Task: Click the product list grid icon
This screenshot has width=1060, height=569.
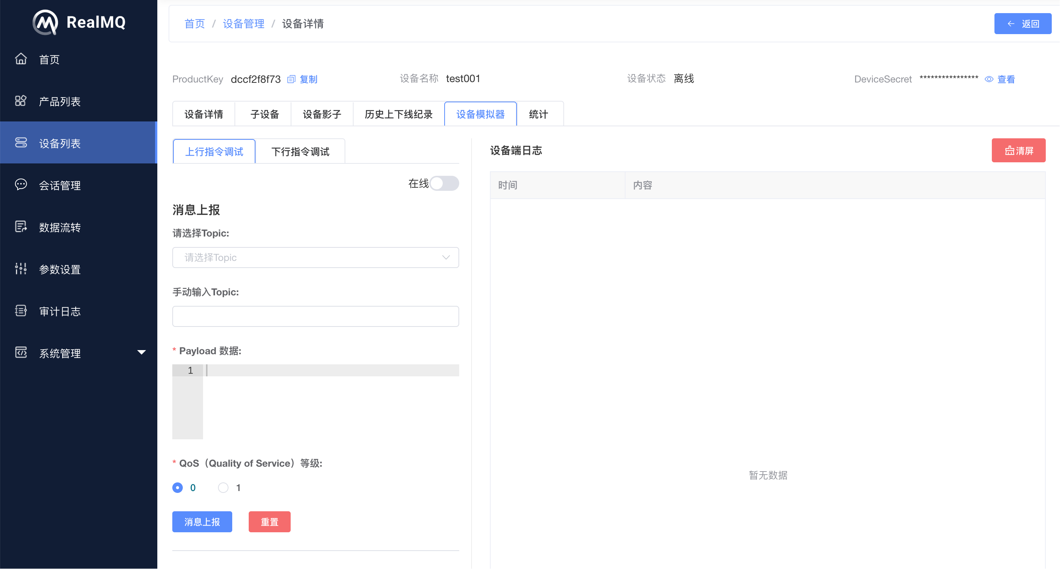Action: point(21,101)
